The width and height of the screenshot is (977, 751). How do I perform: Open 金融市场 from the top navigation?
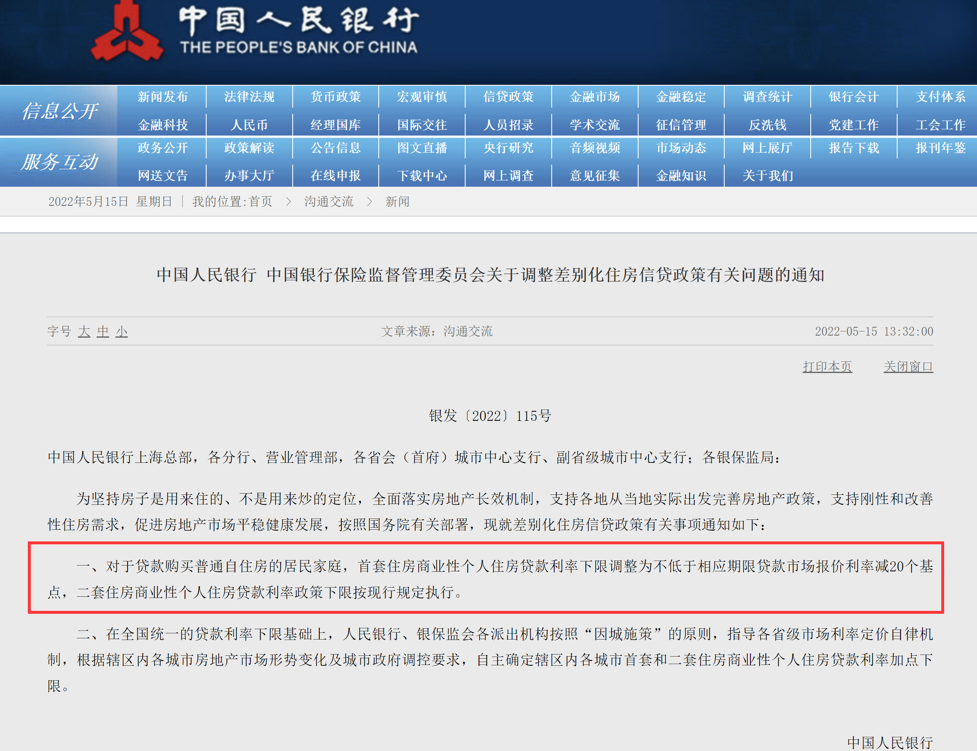click(x=595, y=96)
